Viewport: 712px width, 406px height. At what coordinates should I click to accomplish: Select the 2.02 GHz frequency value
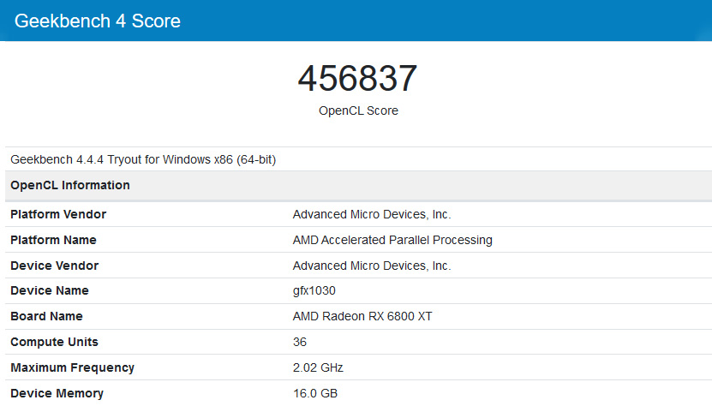[318, 367]
